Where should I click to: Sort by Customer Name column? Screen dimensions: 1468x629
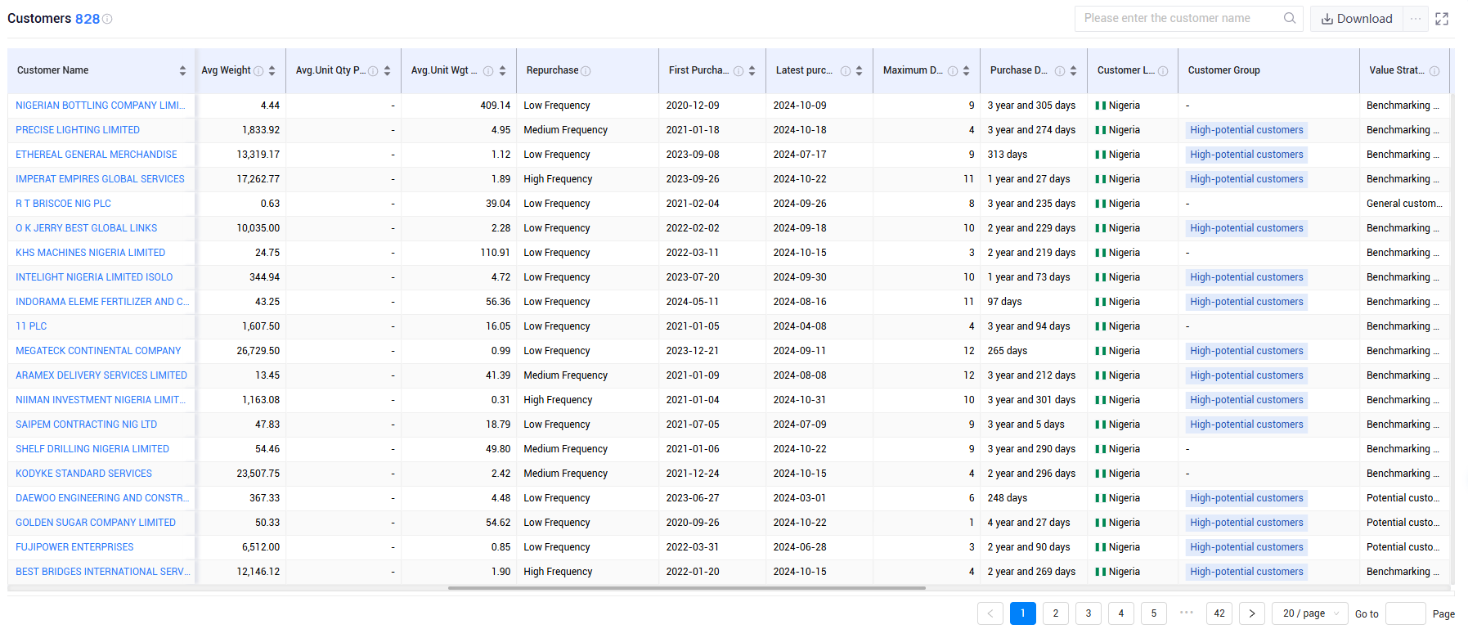(182, 71)
